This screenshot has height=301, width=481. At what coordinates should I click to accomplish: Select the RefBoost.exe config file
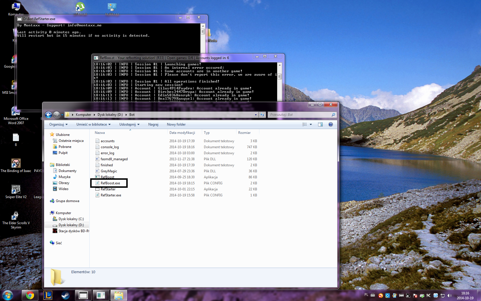110,183
